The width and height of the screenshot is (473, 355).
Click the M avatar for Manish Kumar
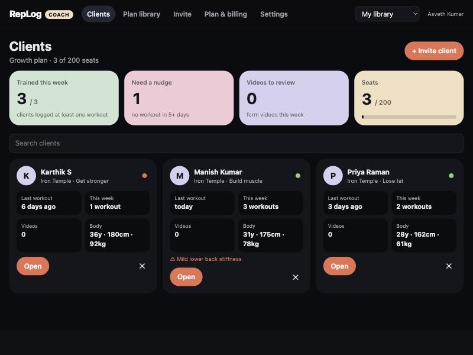coord(180,176)
